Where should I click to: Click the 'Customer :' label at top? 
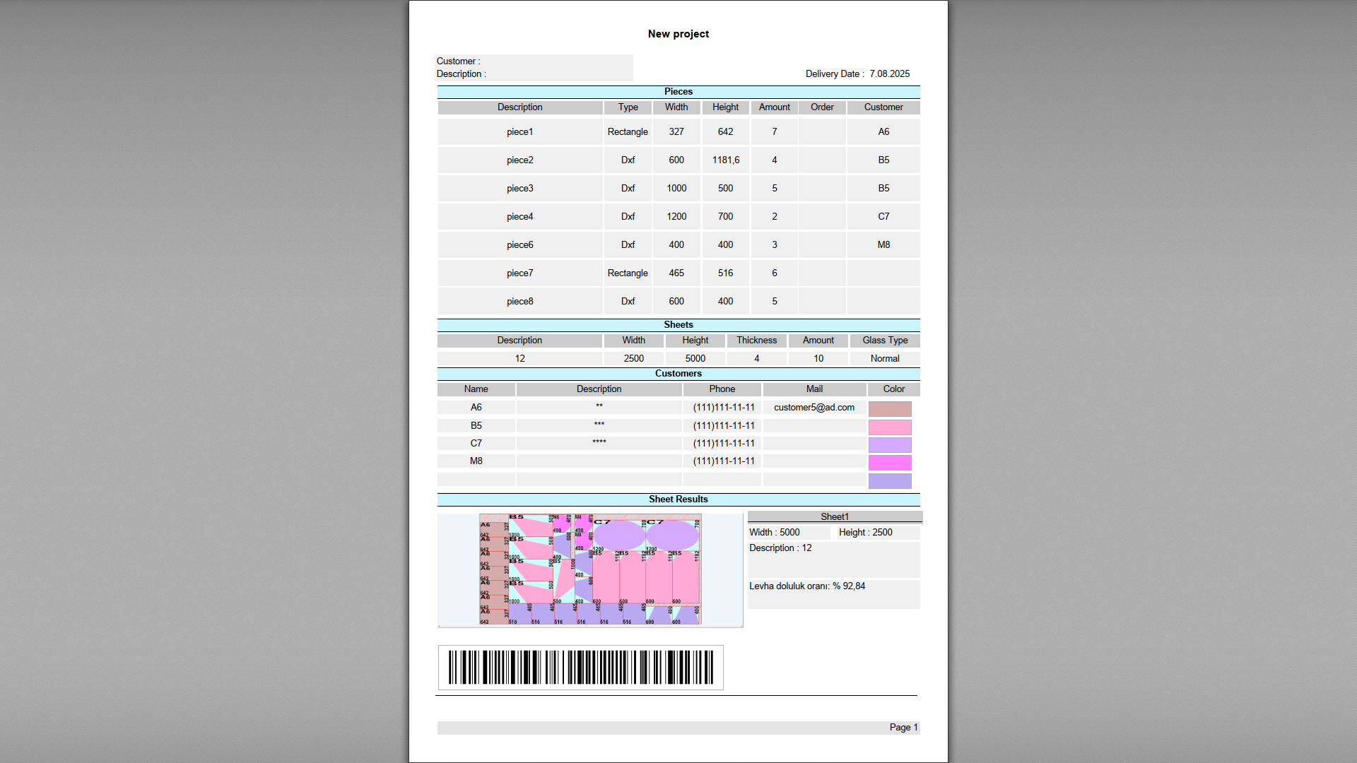click(458, 61)
